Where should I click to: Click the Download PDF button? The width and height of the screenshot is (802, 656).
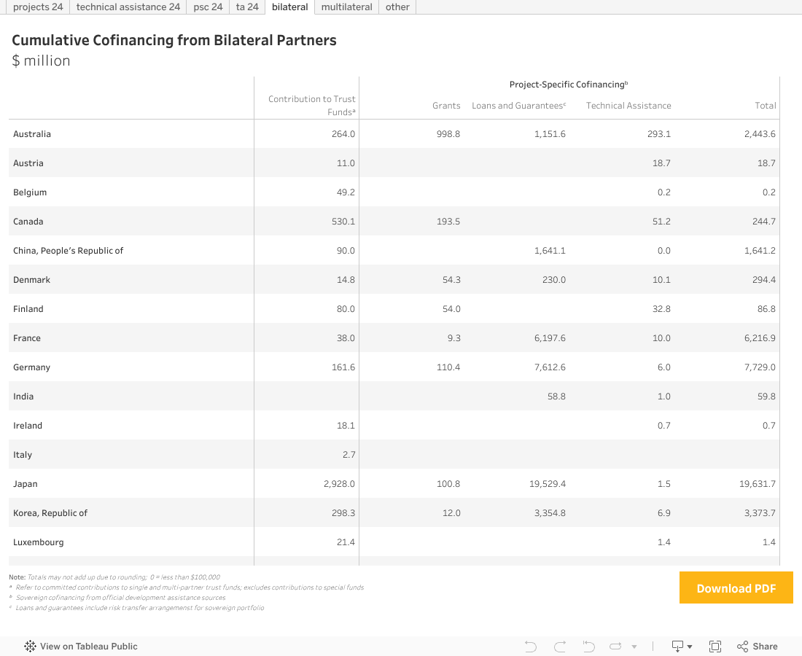[x=736, y=588]
